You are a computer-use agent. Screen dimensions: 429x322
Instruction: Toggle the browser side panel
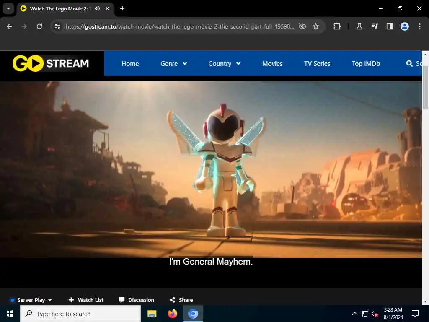click(389, 26)
